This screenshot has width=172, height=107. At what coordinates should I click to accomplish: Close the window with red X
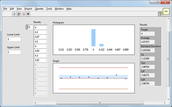point(165,2)
